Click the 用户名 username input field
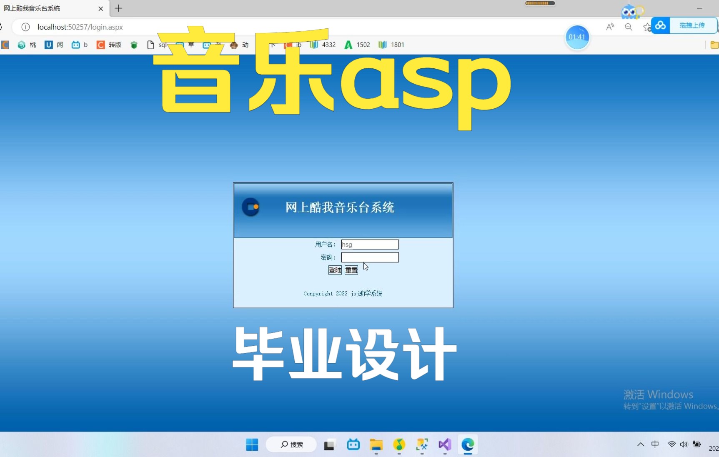Image resolution: width=719 pixels, height=457 pixels. pyautogui.click(x=370, y=245)
